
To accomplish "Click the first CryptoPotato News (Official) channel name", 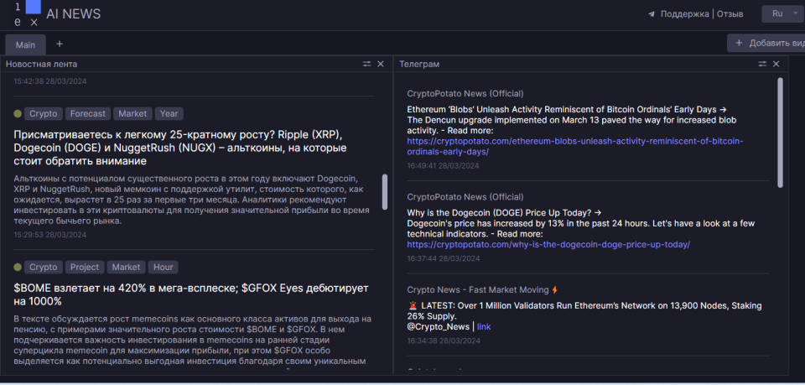I will [465, 93].
